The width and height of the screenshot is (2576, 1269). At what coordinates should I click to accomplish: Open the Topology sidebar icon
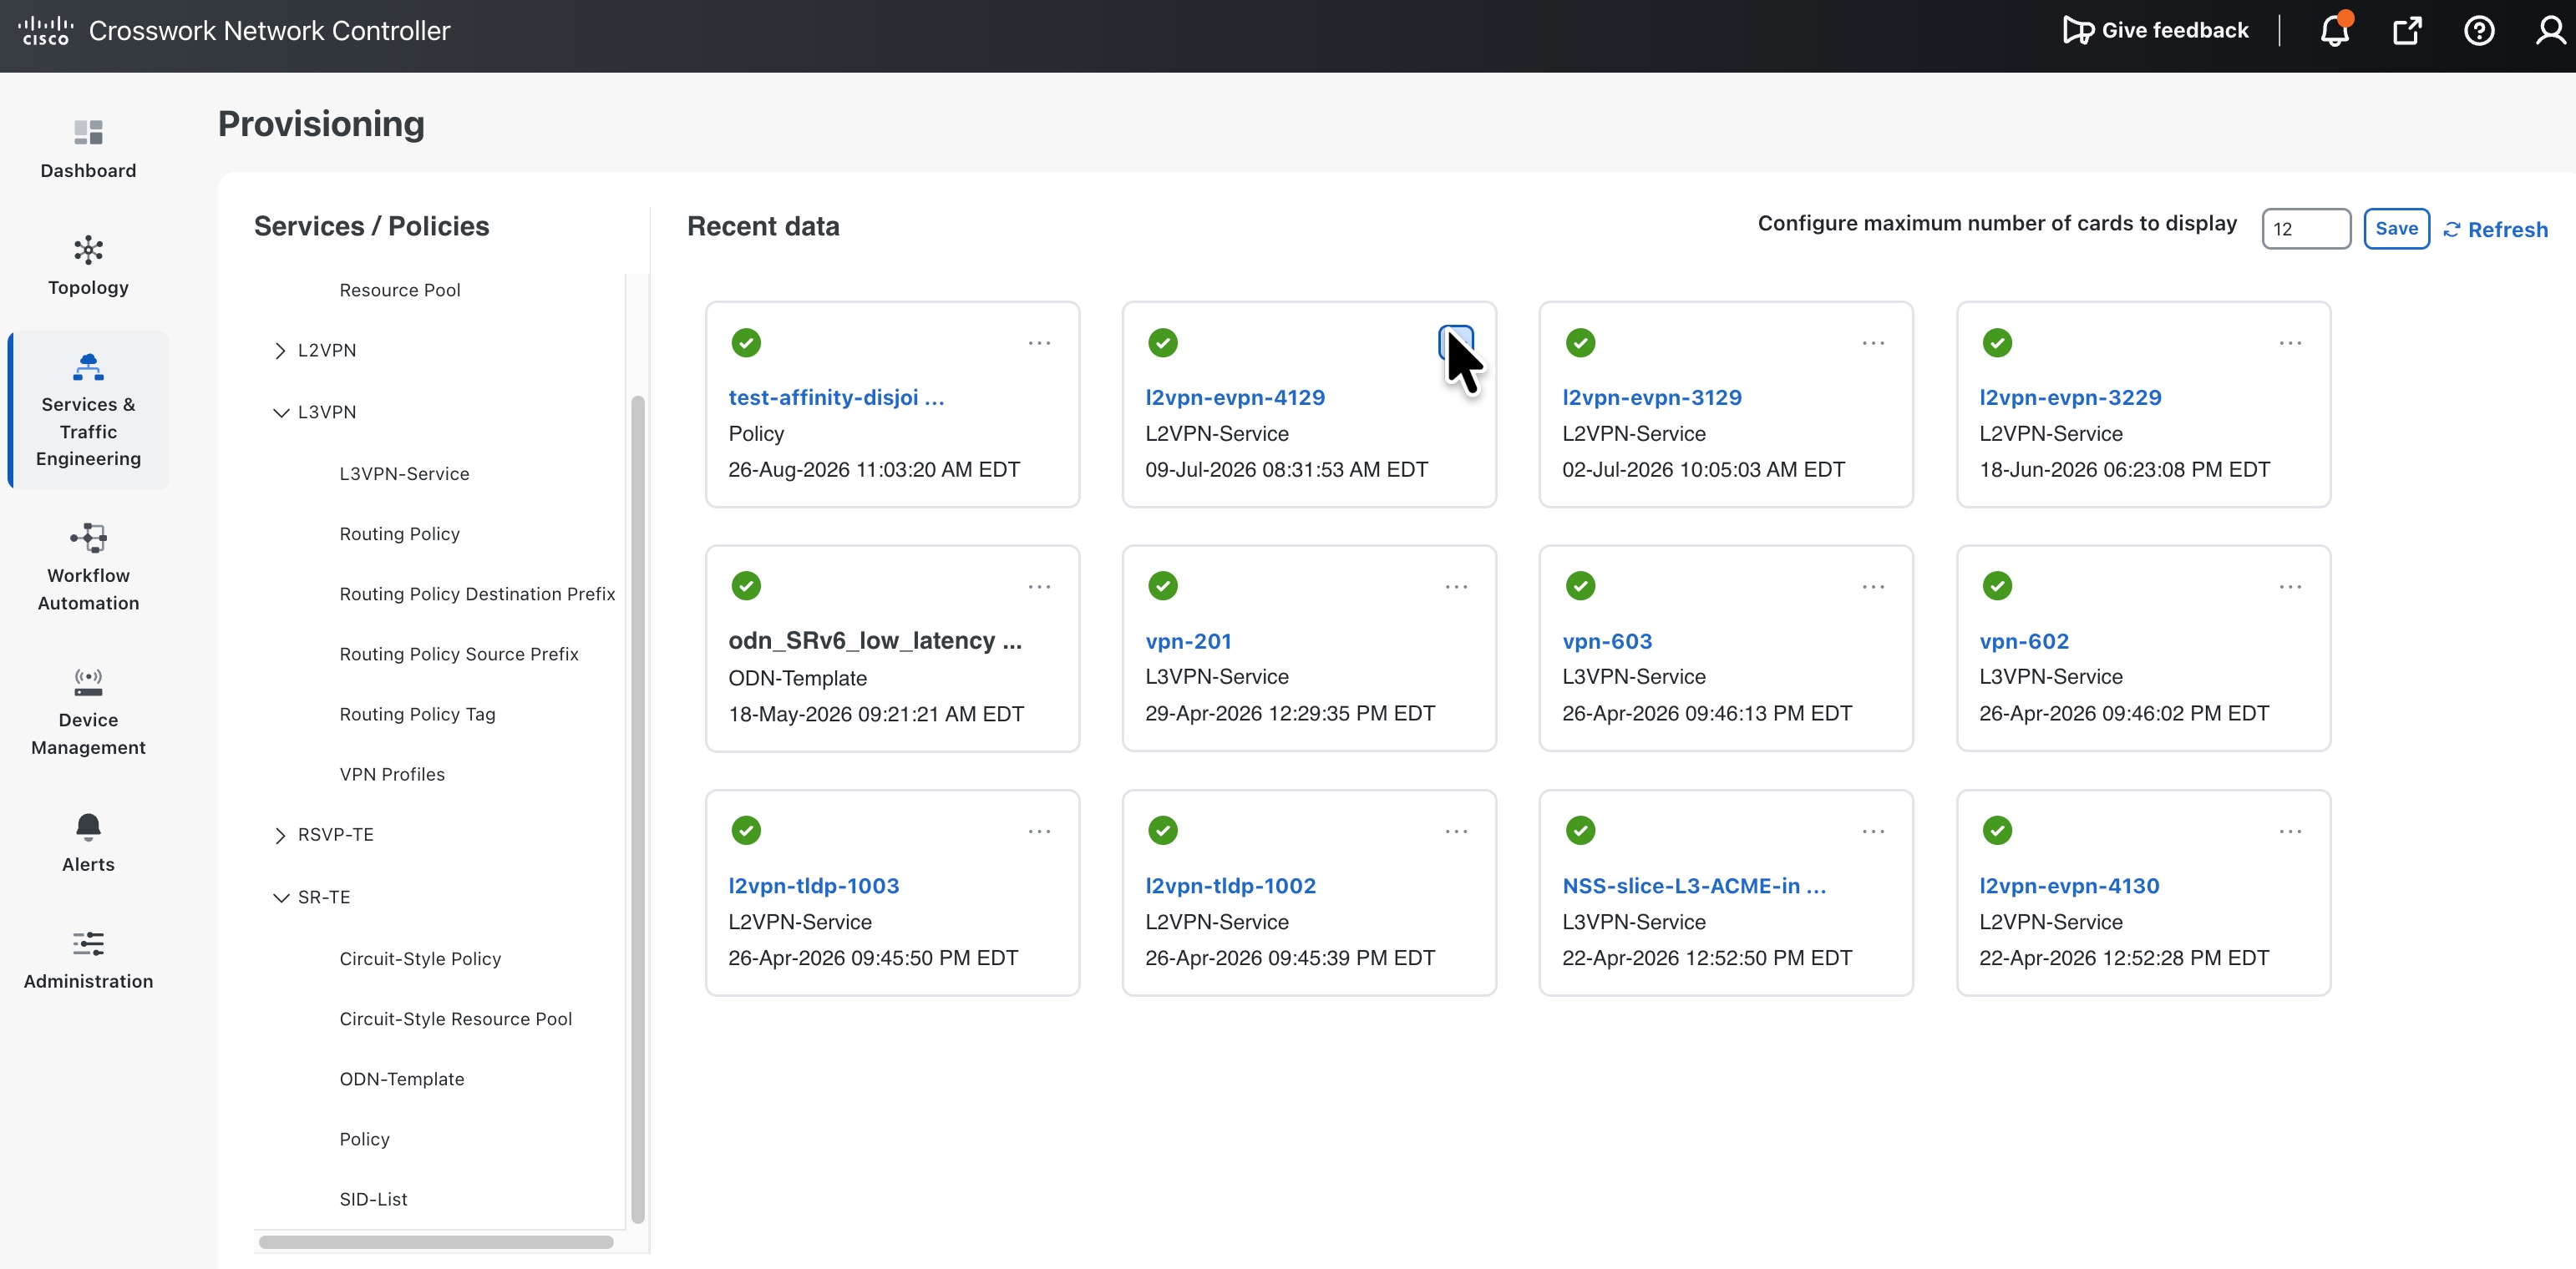88,249
